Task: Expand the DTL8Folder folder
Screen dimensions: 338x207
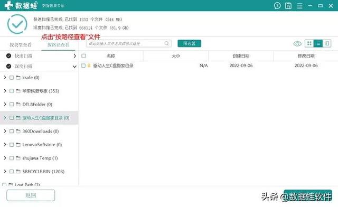Action: [5, 104]
